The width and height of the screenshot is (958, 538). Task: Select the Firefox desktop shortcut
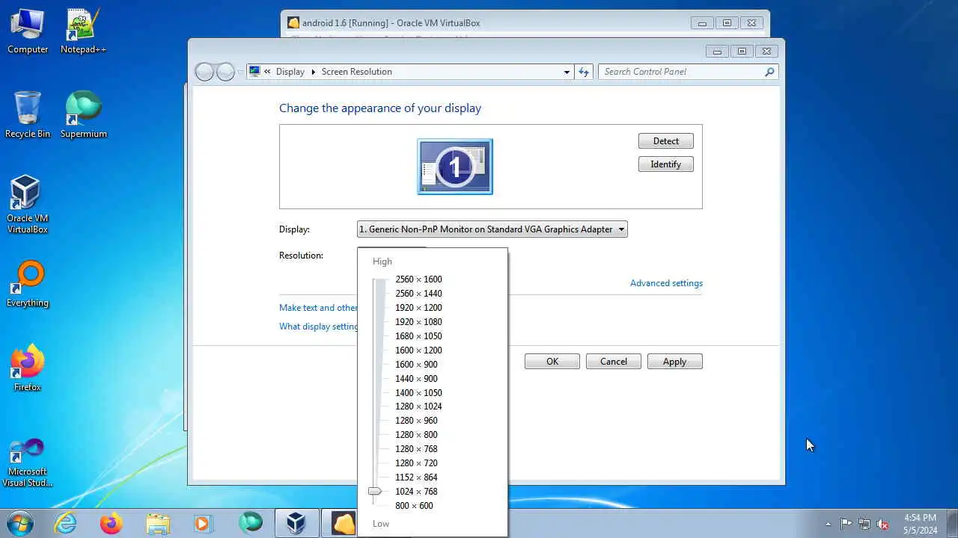click(28, 368)
